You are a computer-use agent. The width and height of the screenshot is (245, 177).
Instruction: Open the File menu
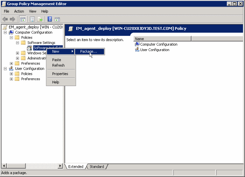7,11
